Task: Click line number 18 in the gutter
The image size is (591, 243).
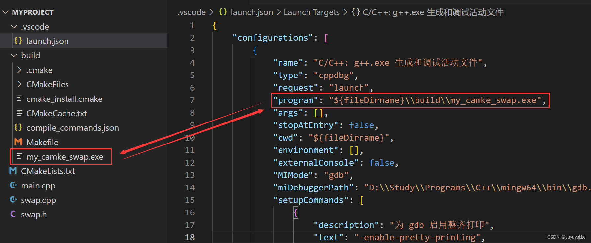Action: [190, 237]
